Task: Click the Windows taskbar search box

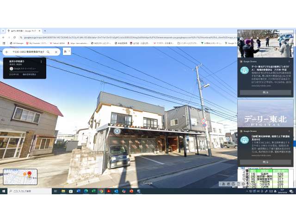Action: [30, 191]
